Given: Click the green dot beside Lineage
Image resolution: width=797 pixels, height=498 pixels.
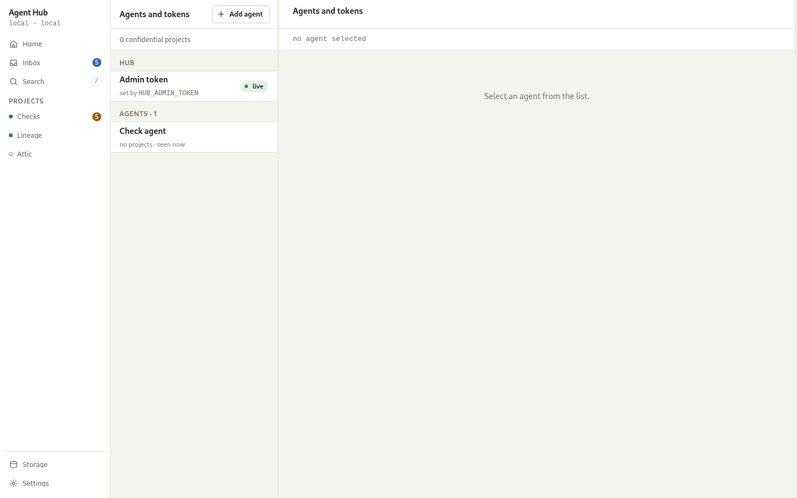Looking at the screenshot, I should click(x=11, y=136).
